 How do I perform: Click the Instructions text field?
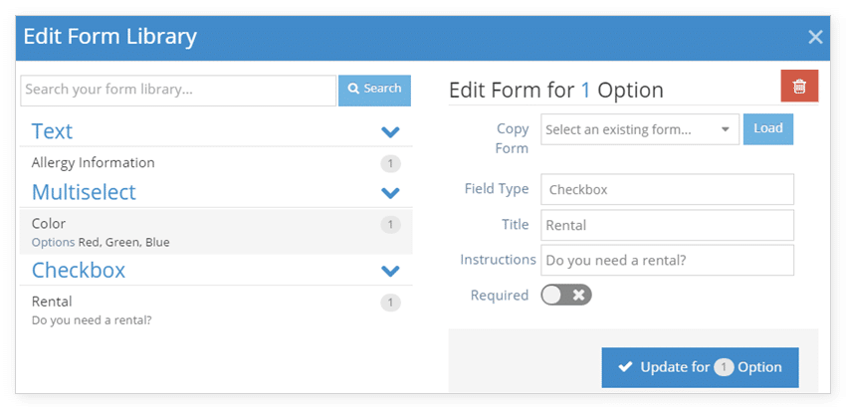pyautogui.click(x=668, y=260)
